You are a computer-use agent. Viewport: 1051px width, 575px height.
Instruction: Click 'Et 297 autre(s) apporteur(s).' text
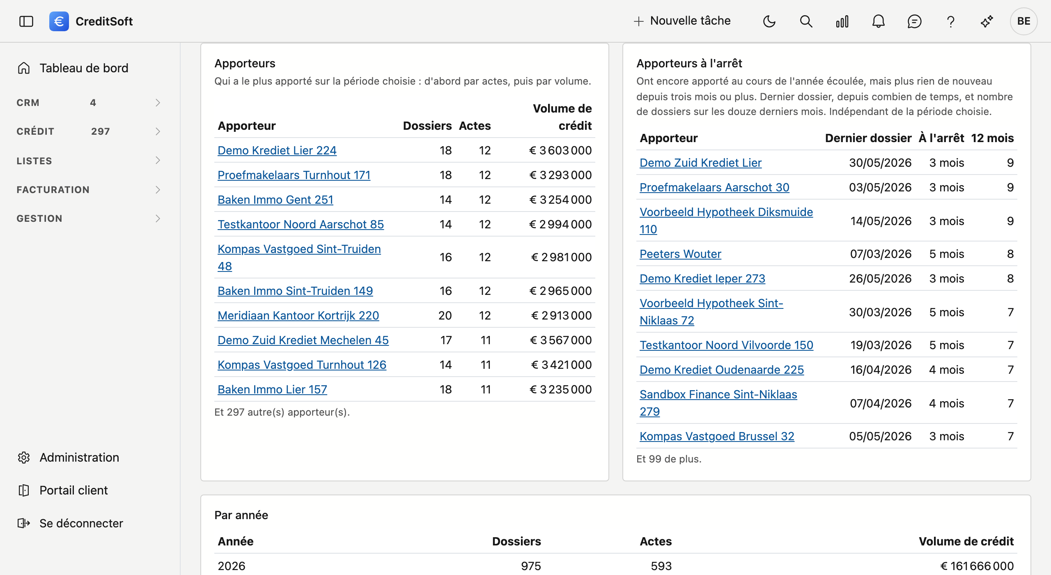(282, 412)
